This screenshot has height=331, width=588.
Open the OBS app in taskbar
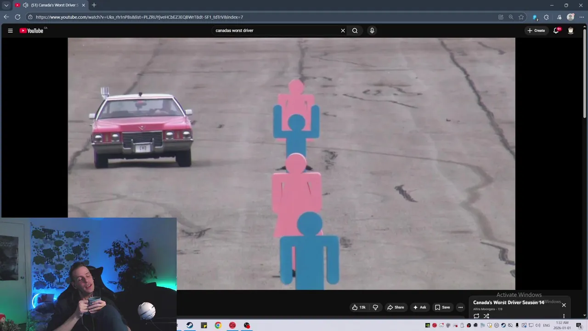pos(247,325)
